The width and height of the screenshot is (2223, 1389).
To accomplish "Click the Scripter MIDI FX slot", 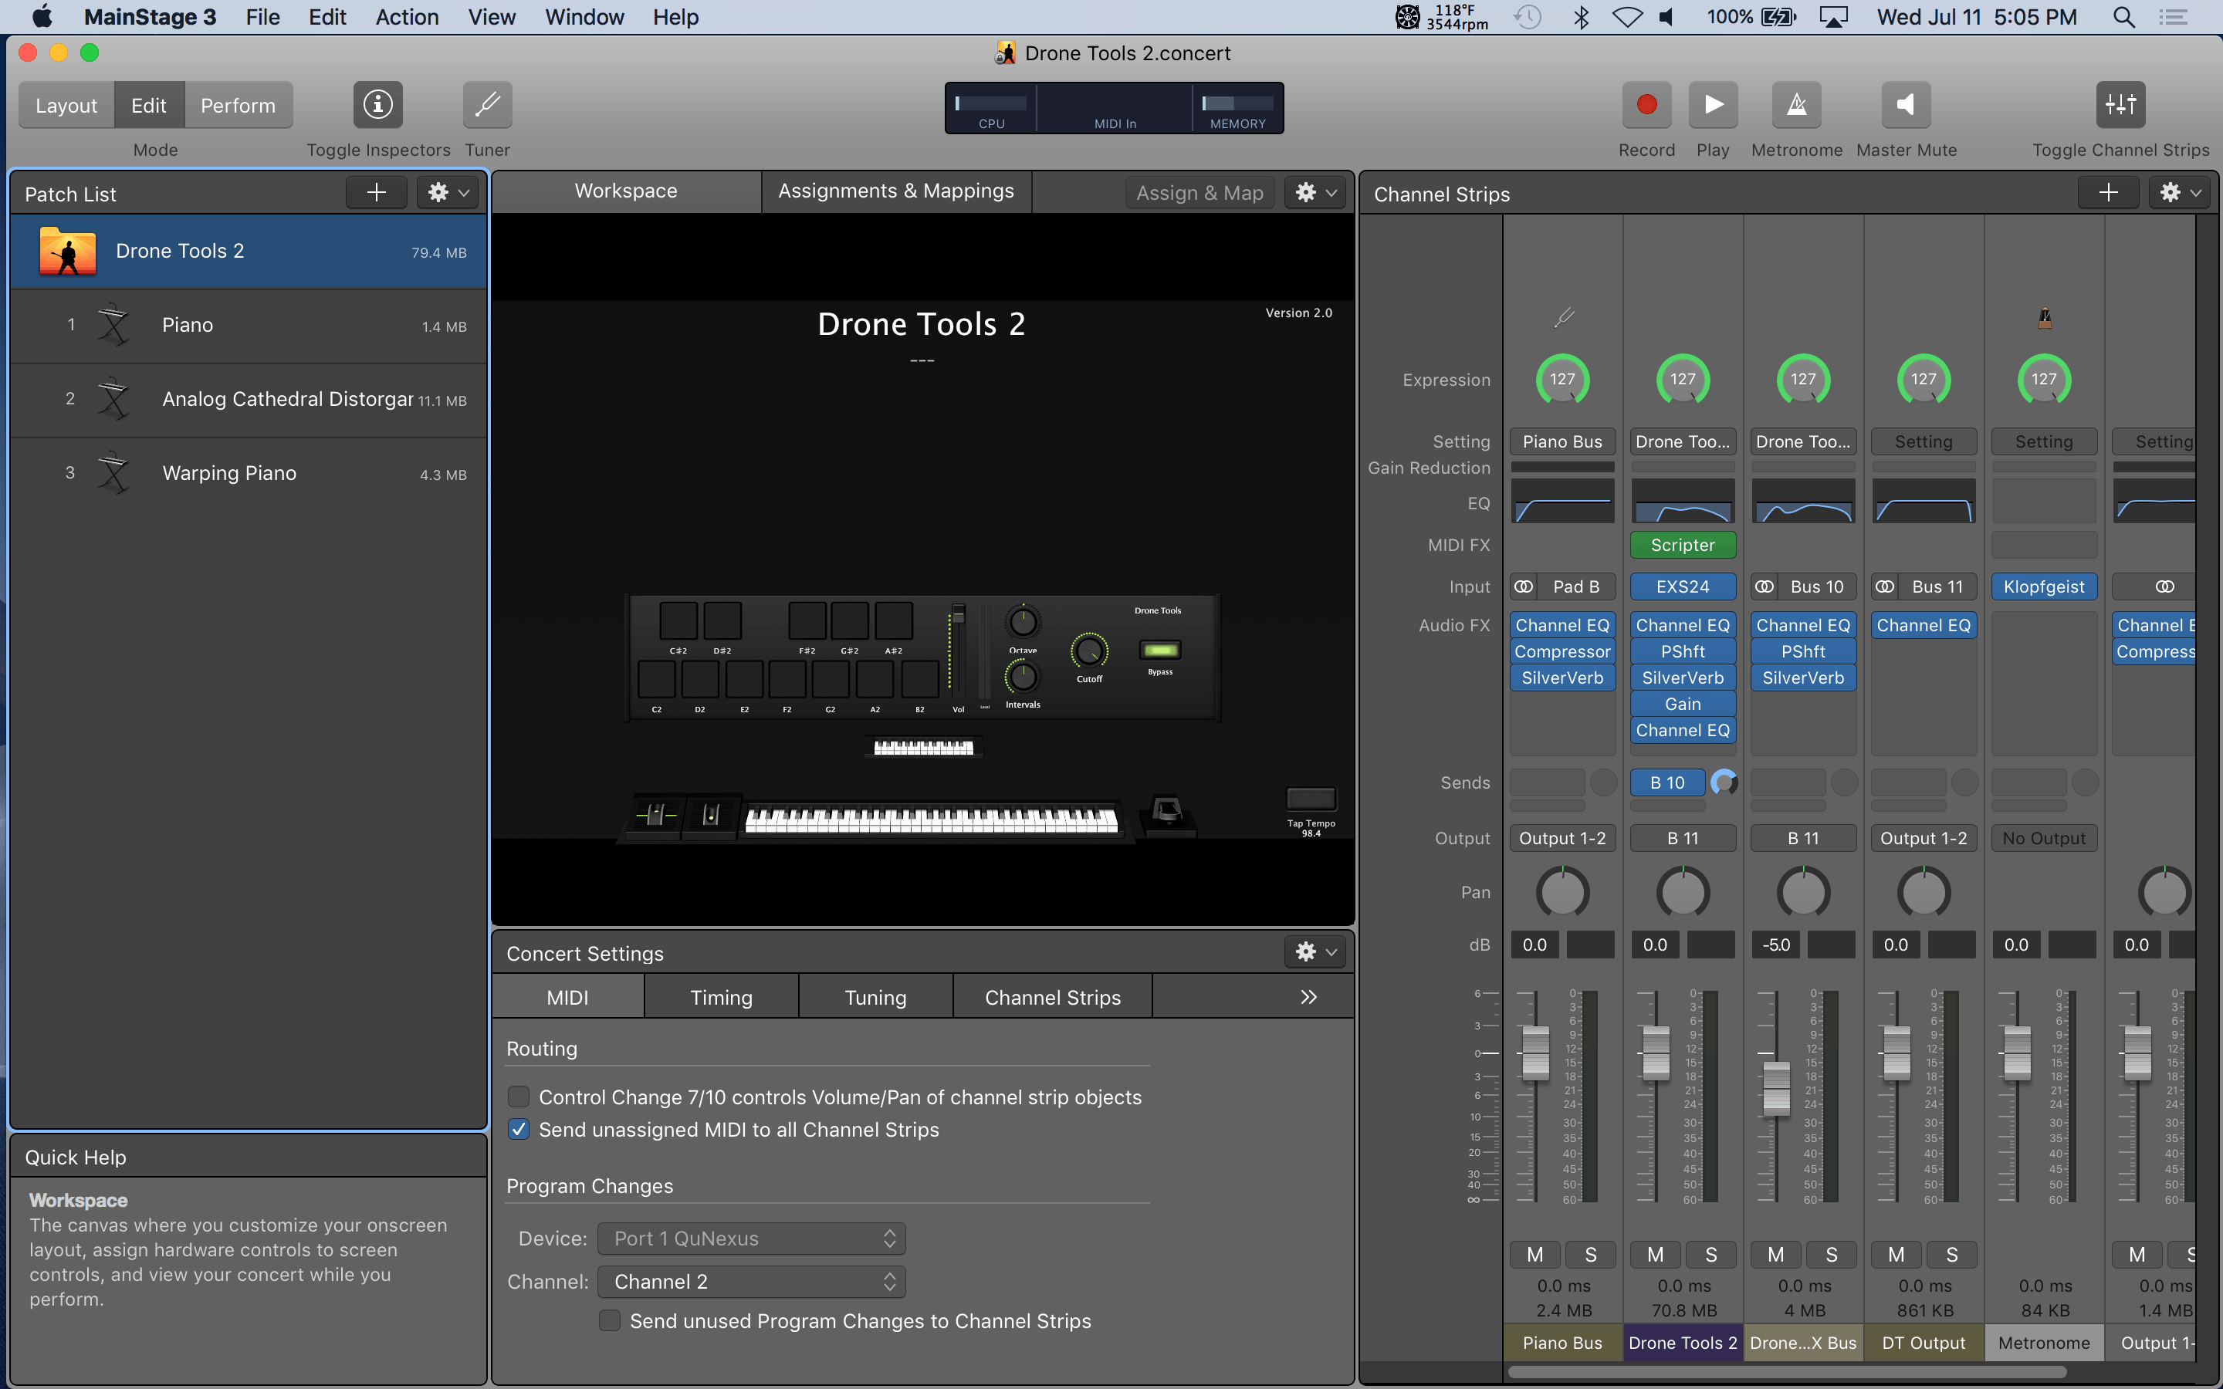I will coord(1683,545).
